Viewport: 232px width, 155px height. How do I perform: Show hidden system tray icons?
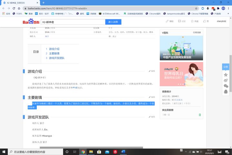coord(186,152)
